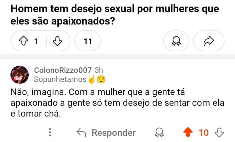Viewport: 235px width, 142px height.
Task: Share the post using the arrow icon
Action: (x=209, y=41)
